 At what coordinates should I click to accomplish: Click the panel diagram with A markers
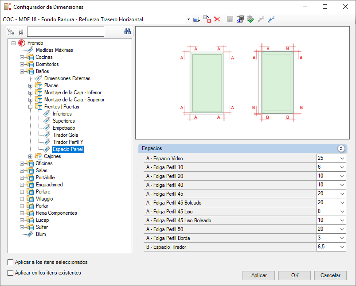pos(207,83)
